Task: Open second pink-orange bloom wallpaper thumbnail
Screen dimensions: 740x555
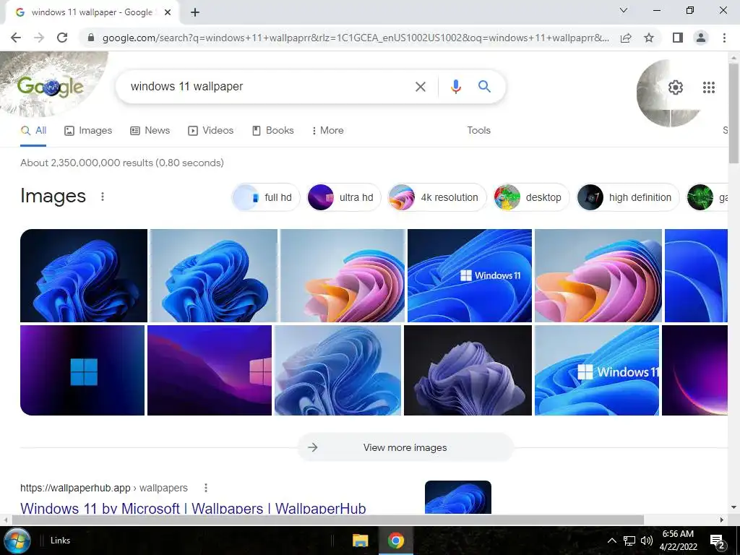Action: tap(598, 275)
